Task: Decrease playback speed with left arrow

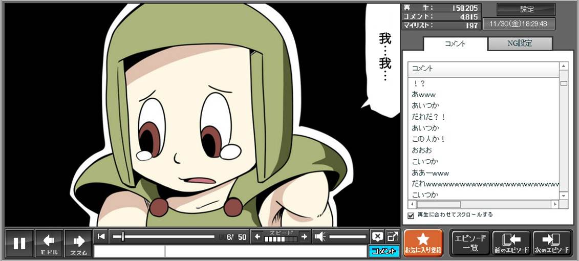Action: [258, 236]
